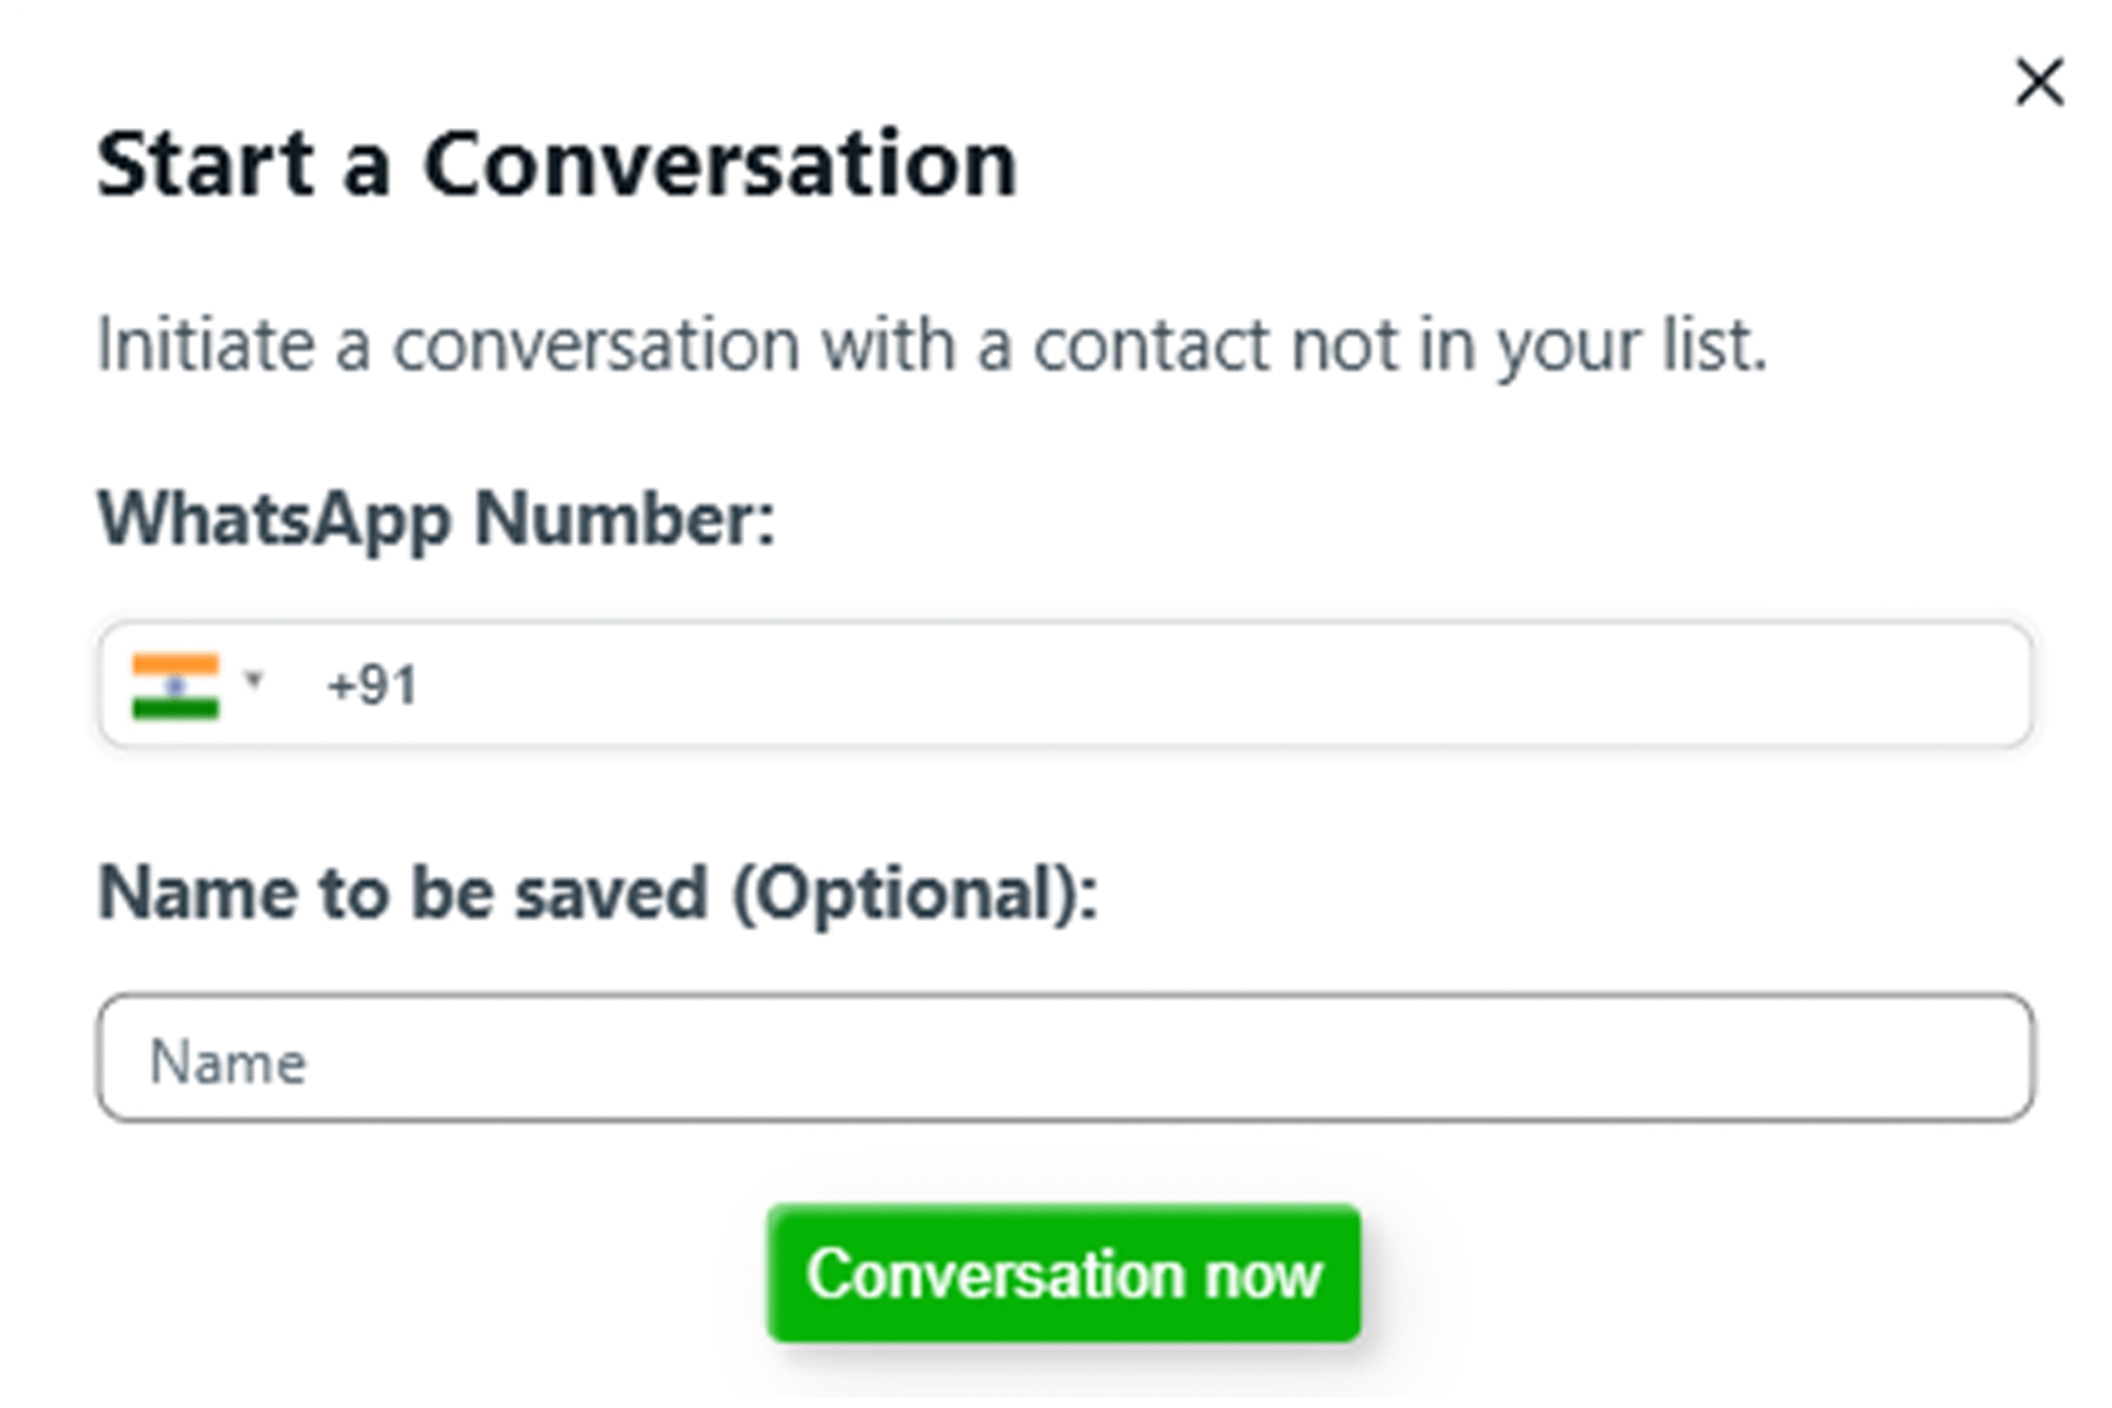This screenshot has height=1408, width=2112.
Task: Click the "WhatsApp Number:" label
Action: pos(436,519)
